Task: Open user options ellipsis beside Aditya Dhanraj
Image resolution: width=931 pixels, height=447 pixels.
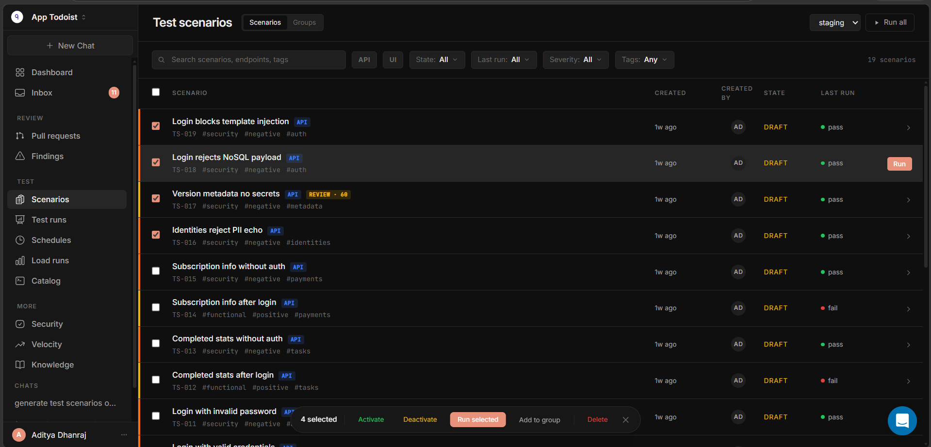Action: click(124, 435)
